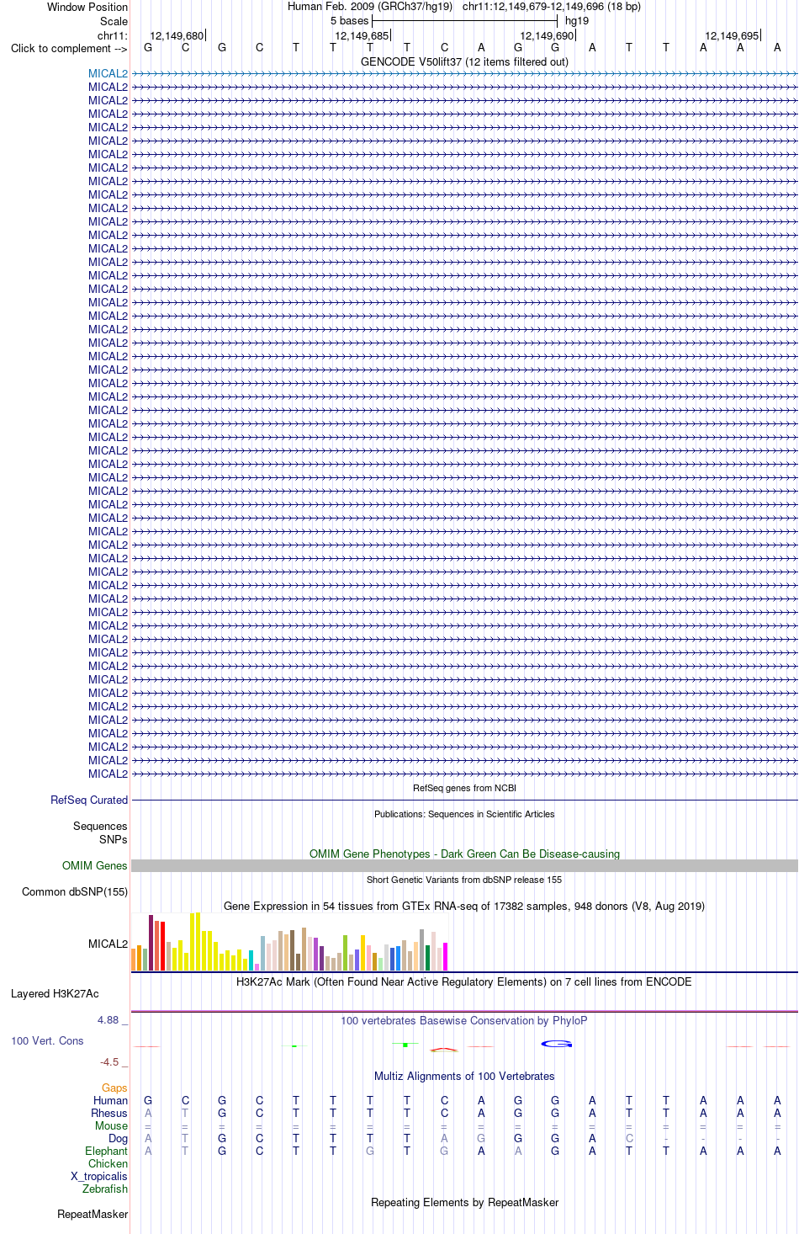Click the 'Mouse' alignment row label
The height and width of the screenshot is (1234, 799).
[x=112, y=1126]
